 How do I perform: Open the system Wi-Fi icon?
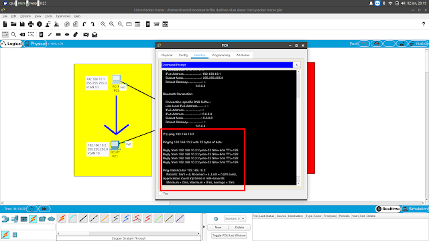[390, 3]
